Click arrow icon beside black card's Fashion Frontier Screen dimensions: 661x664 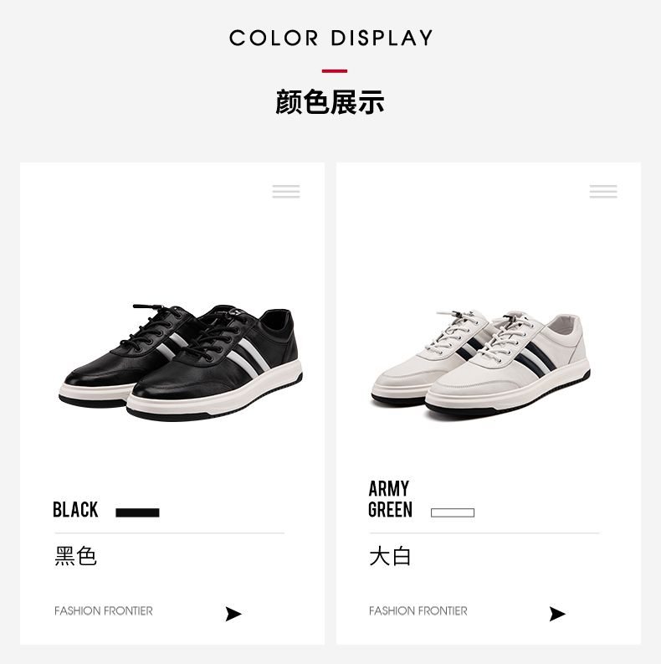click(x=233, y=614)
